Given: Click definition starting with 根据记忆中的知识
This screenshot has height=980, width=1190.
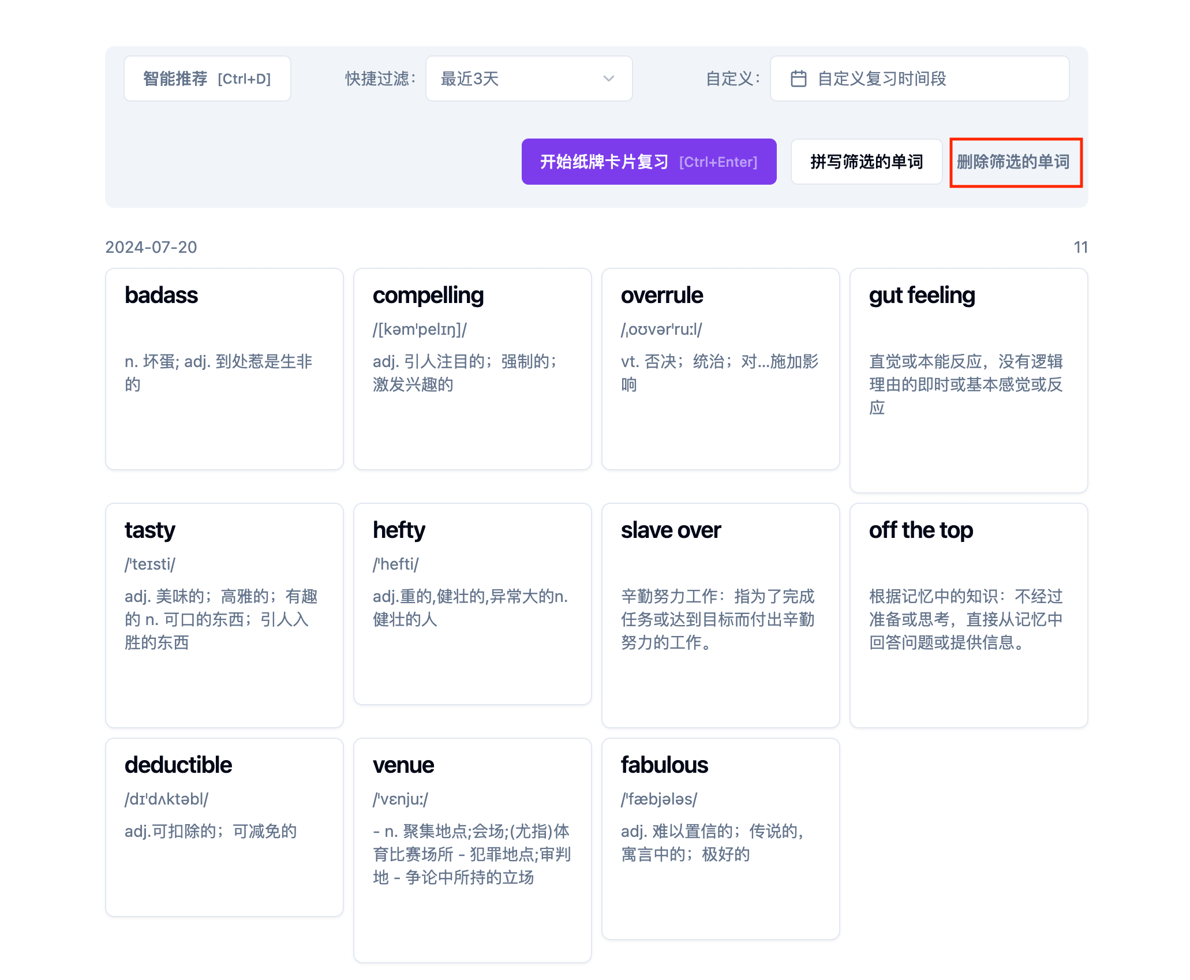Looking at the screenshot, I should point(966,619).
